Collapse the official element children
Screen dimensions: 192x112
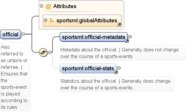[x=23, y=34]
